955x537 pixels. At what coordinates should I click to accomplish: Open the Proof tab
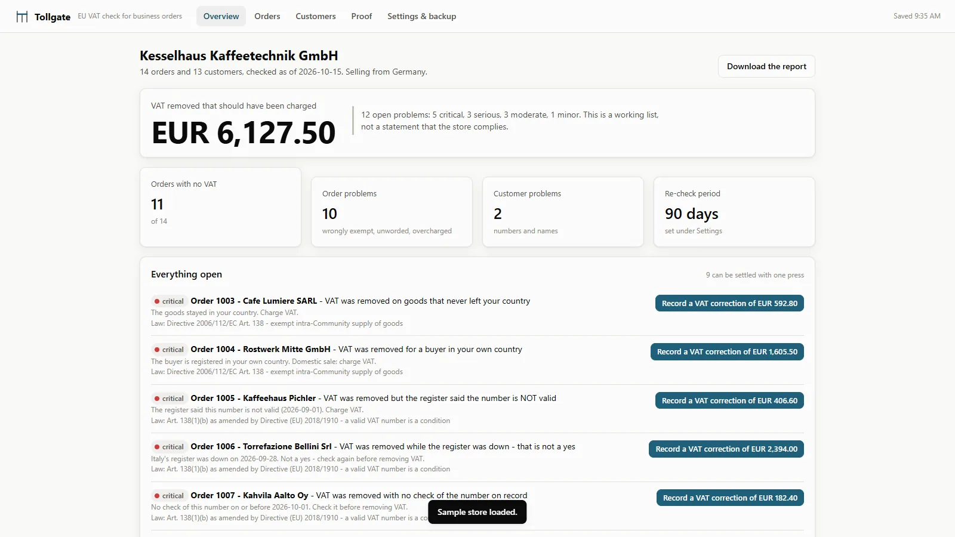[x=361, y=16]
